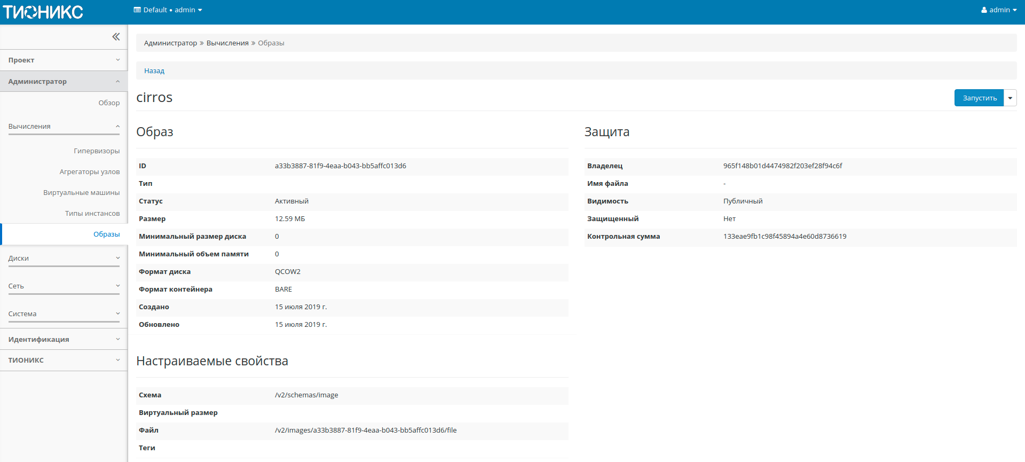Collapse the Администратор sidebar section

click(x=64, y=82)
